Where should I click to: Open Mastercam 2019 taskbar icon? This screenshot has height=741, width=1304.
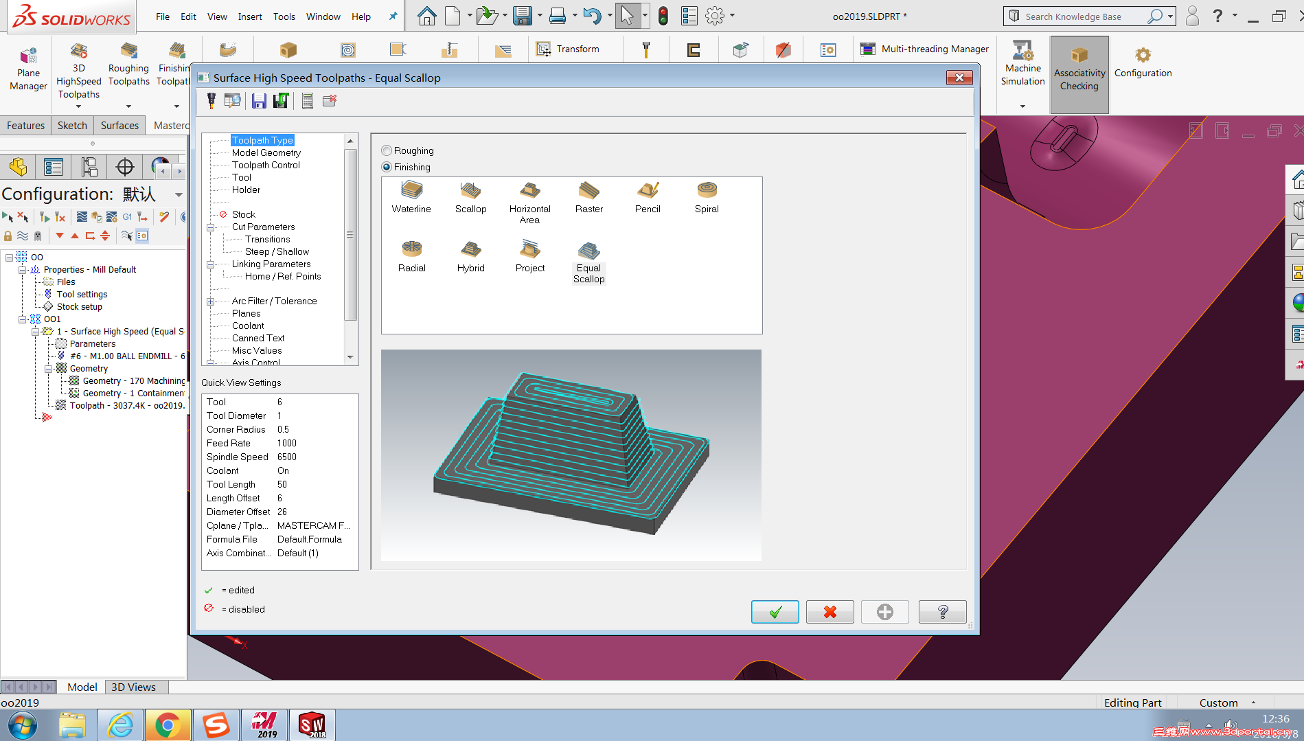(264, 725)
